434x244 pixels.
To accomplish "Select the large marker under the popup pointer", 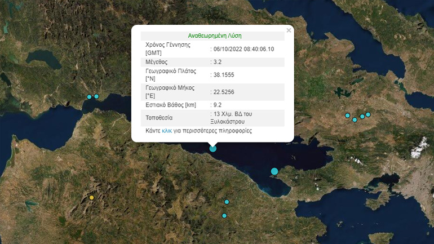I will click(213, 149).
